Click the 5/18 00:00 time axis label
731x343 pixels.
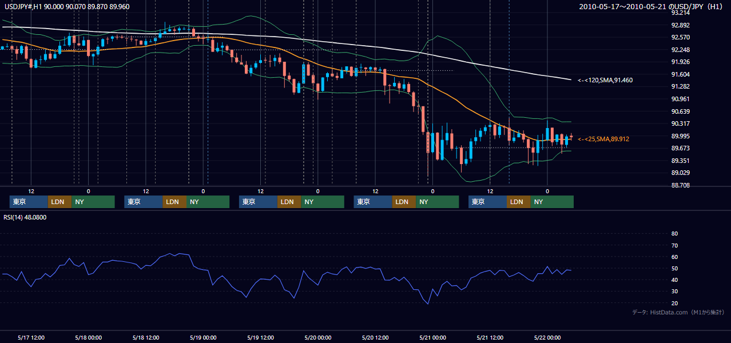(x=89, y=338)
